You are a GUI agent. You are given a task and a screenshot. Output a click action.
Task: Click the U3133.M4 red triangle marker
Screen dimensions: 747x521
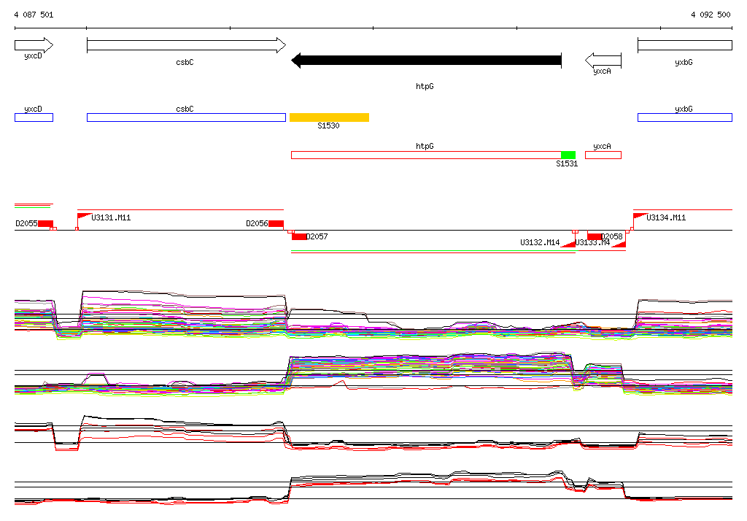pyautogui.click(x=619, y=244)
